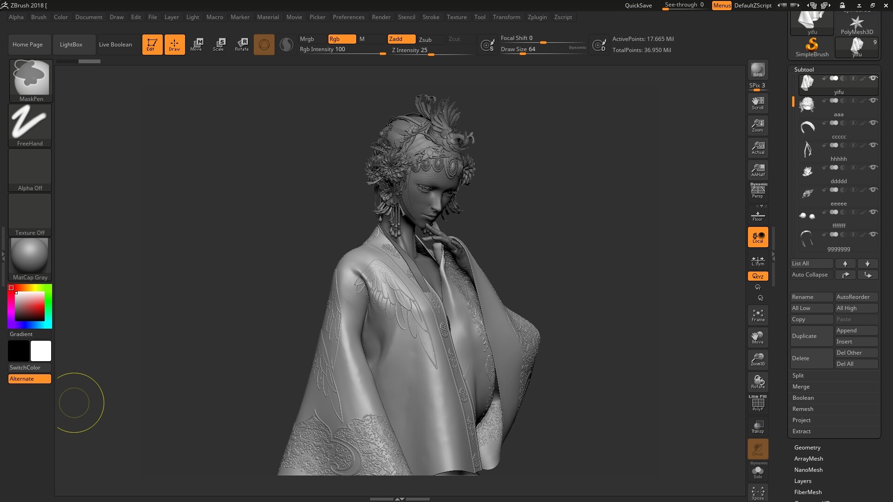Toggle Solo mode
This screenshot has width=893, height=502.
point(758,471)
